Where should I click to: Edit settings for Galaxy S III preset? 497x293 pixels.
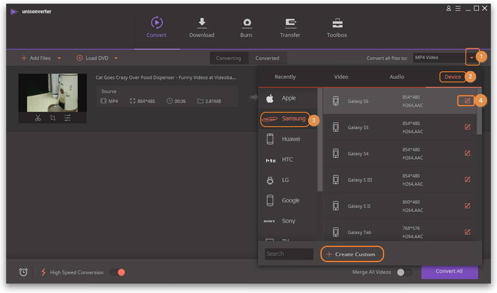click(x=467, y=179)
